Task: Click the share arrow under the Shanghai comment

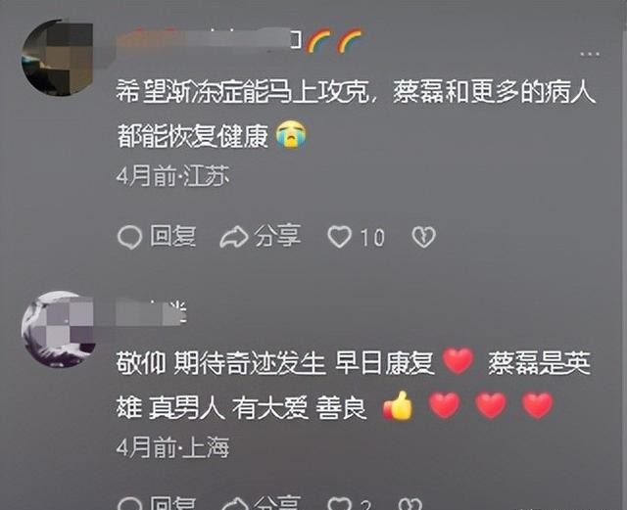Action: pos(234,503)
